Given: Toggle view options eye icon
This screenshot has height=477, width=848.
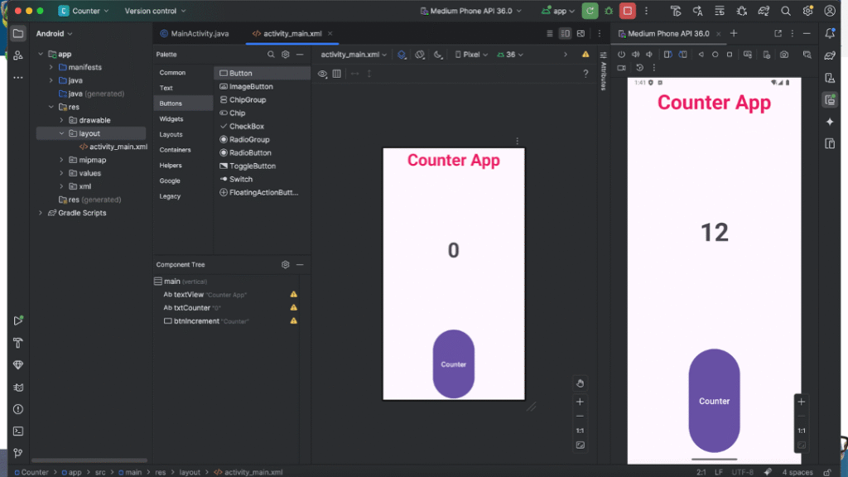Looking at the screenshot, I should (x=322, y=74).
